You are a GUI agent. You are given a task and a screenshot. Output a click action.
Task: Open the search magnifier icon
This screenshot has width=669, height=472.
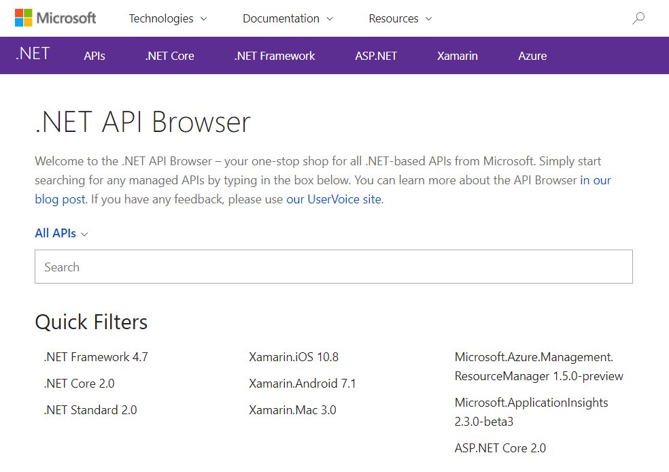[x=638, y=18]
